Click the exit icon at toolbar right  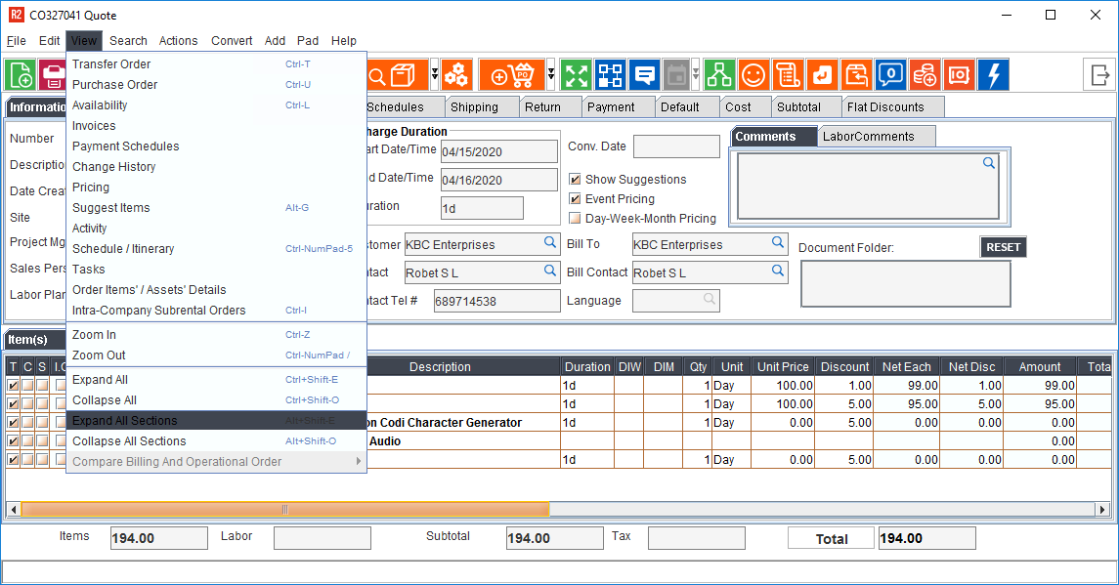pos(1100,75)
